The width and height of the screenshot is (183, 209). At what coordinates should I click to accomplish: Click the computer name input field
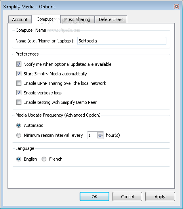[122, 41]
